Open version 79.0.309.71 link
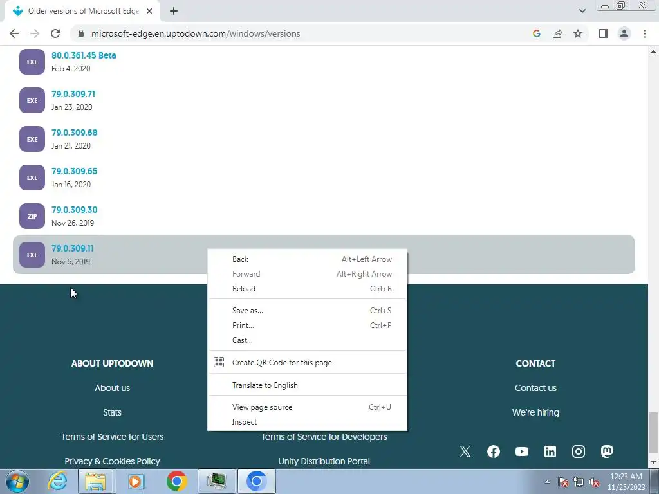This screenshot has height=494, width=659. pyautogui.click(x=73, y=94)
